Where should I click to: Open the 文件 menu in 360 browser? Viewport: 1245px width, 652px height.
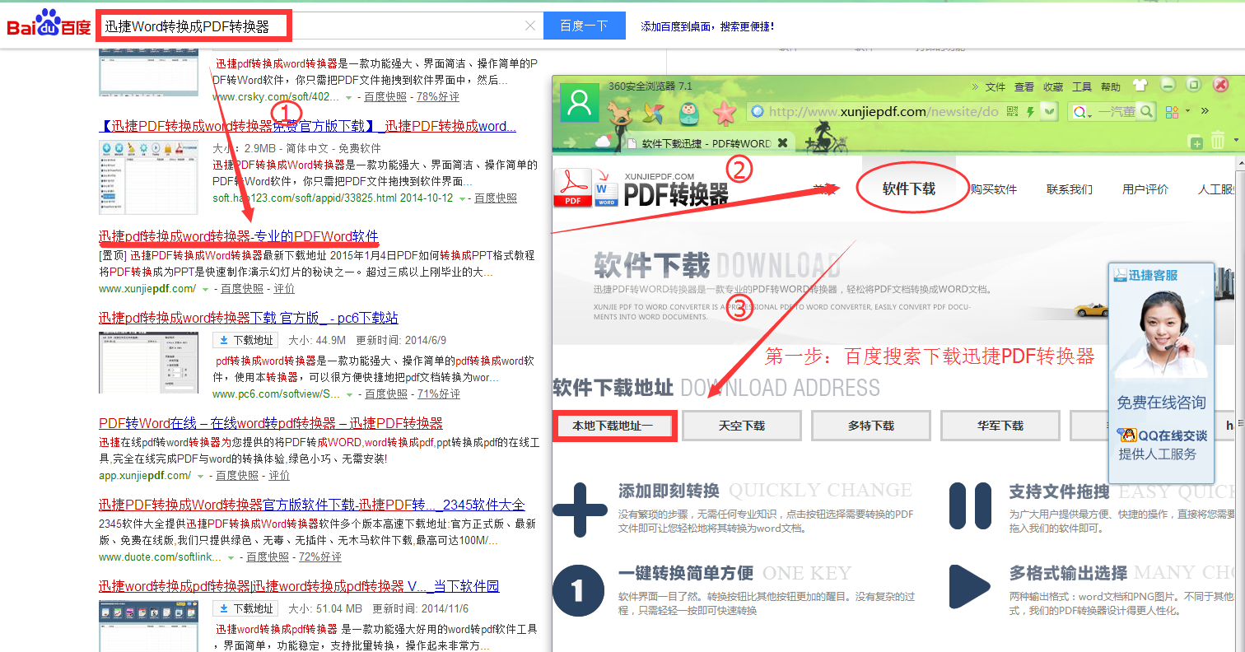pos(996,86)
